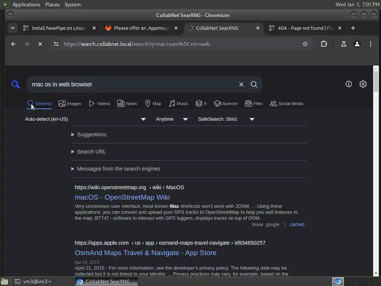Select the Files search category

click(x=254, y=104)
